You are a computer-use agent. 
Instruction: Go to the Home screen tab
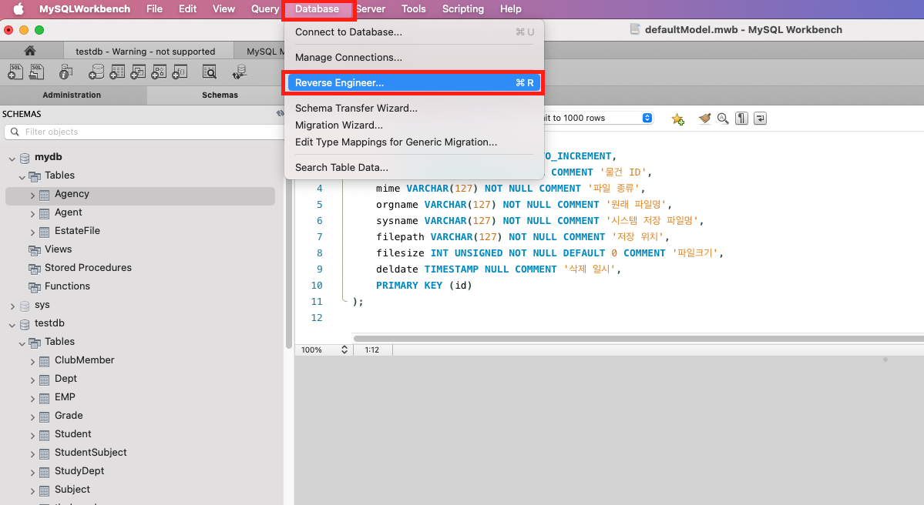click(30, 51)
